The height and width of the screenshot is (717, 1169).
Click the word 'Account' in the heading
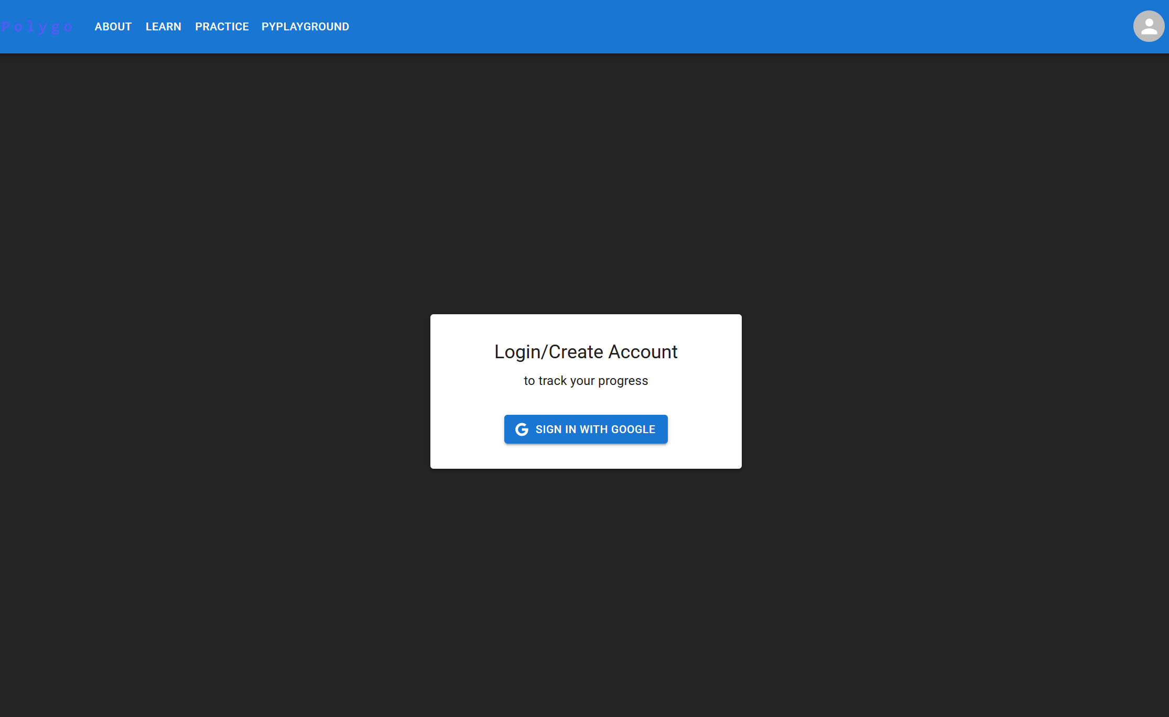(x=643, y=352)
